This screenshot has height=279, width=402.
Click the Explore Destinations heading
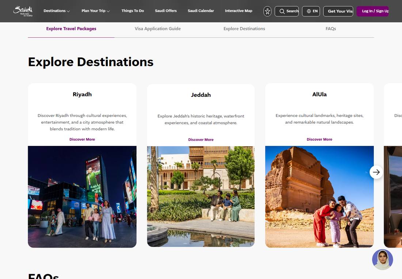tap(91, 62)
